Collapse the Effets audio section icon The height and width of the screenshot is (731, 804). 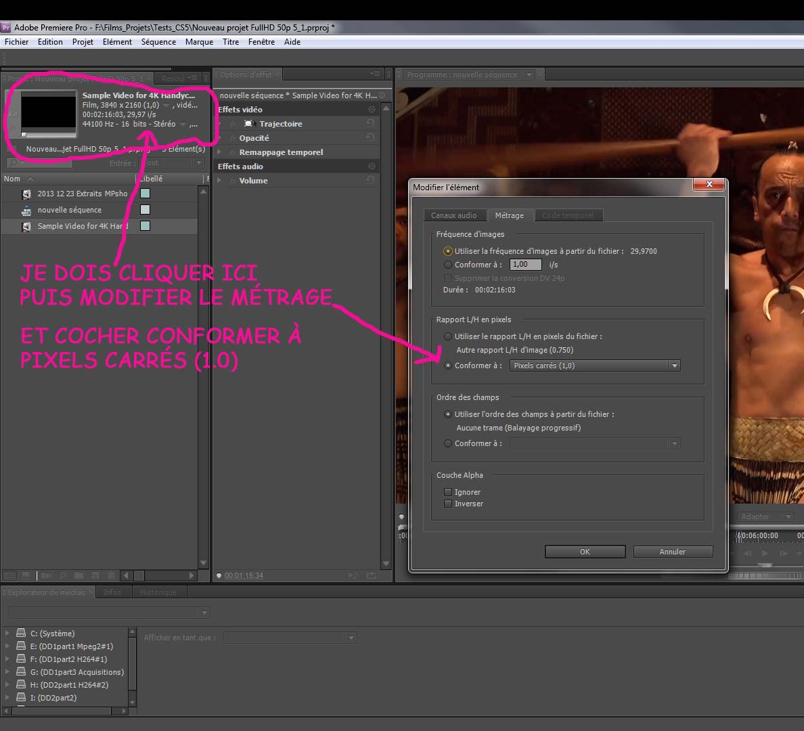tap(372, 167)
